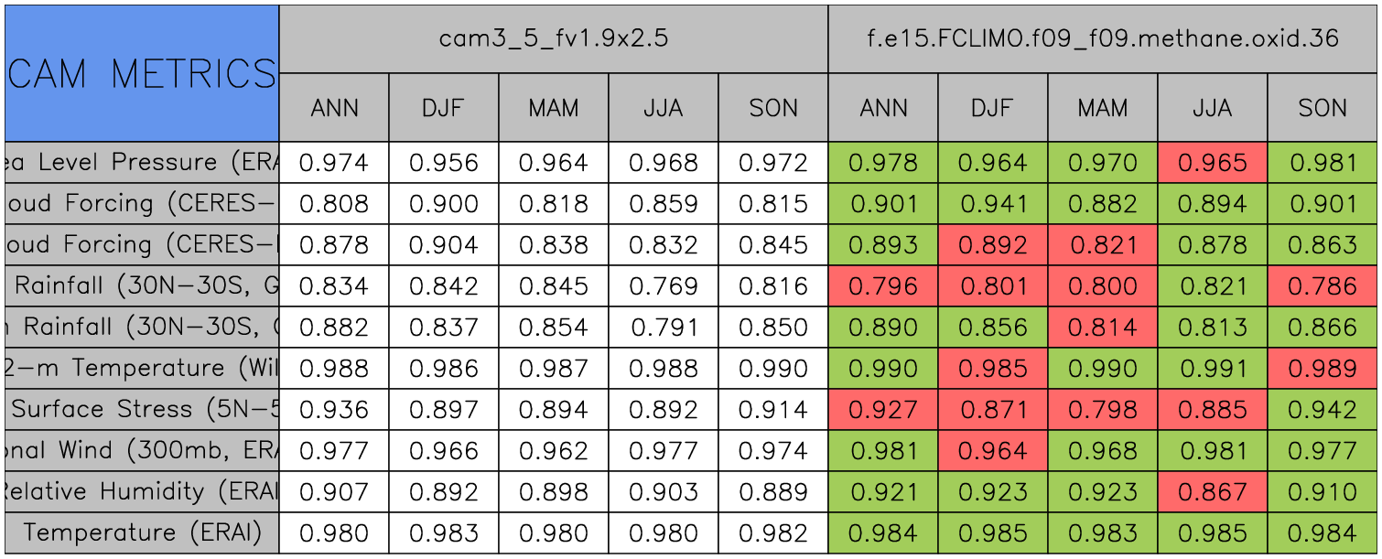Select the Sea Level Pressure row label

pyautogui.click(x=142, y=163)
